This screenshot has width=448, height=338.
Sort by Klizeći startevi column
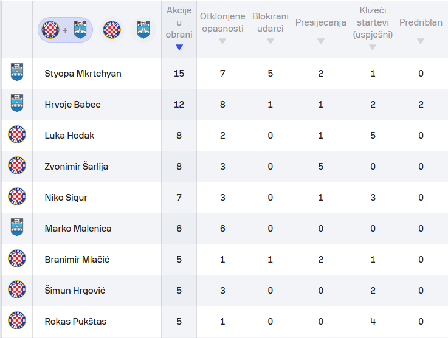[373, 29]
